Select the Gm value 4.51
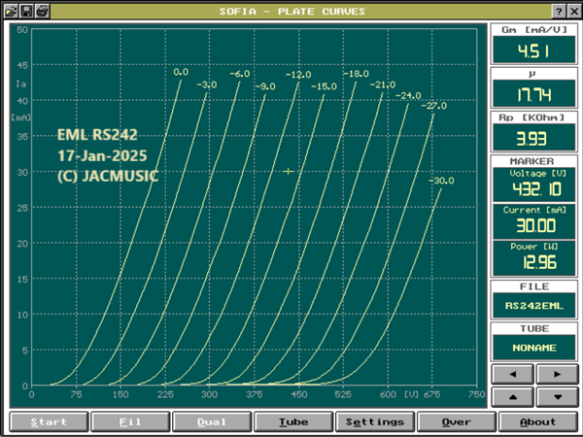This screenshot has height=437, width=583. [x=533, y=50]
